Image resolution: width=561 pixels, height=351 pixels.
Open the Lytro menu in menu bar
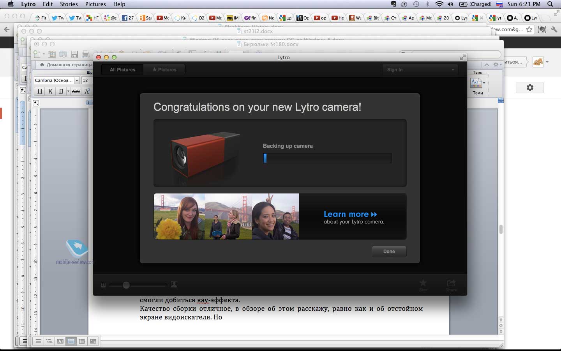[x=28, y=4]
